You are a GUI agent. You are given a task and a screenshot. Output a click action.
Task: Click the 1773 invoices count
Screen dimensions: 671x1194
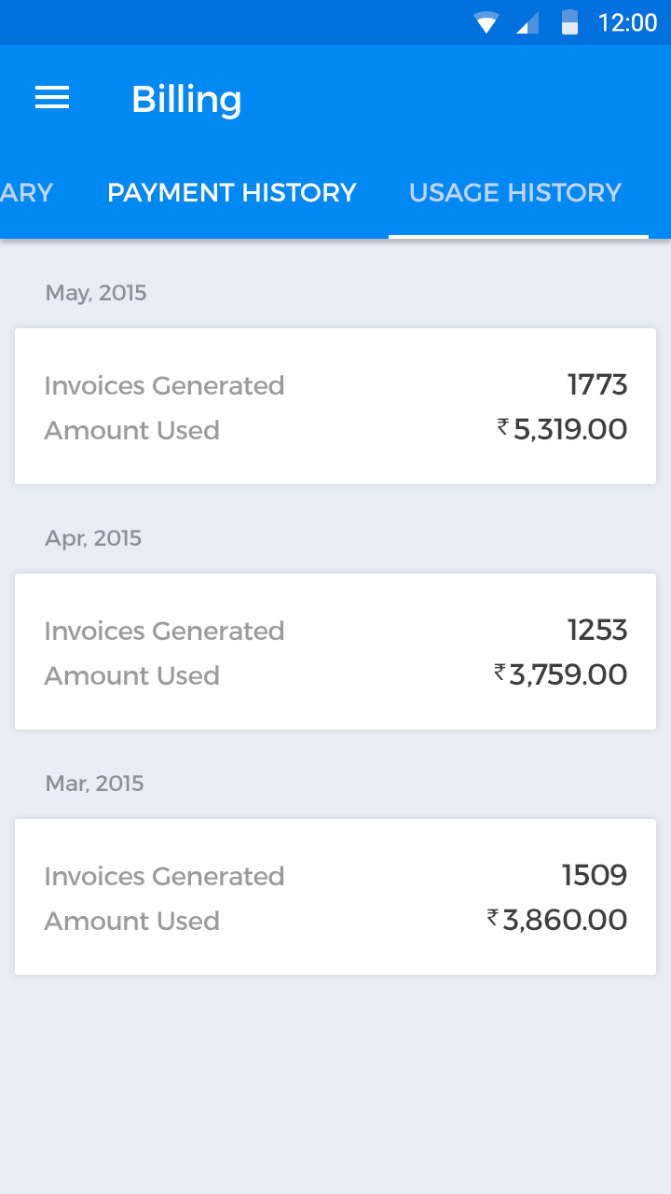pos(597,384)
